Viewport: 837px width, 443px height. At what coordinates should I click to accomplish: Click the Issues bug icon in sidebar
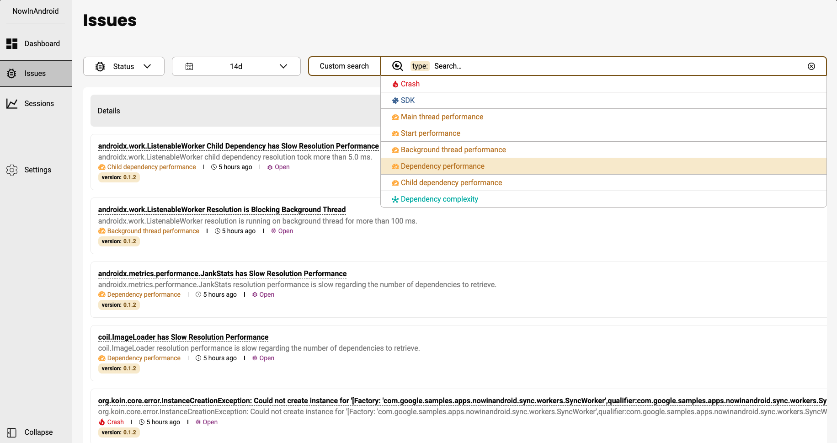[12, 74]
